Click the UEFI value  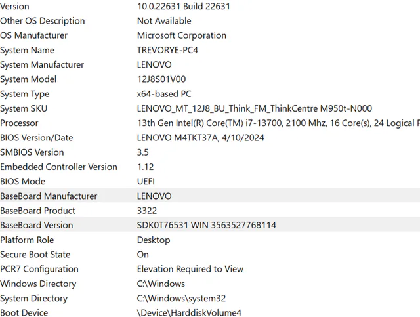pyautogui.click(x=146, y=181)
